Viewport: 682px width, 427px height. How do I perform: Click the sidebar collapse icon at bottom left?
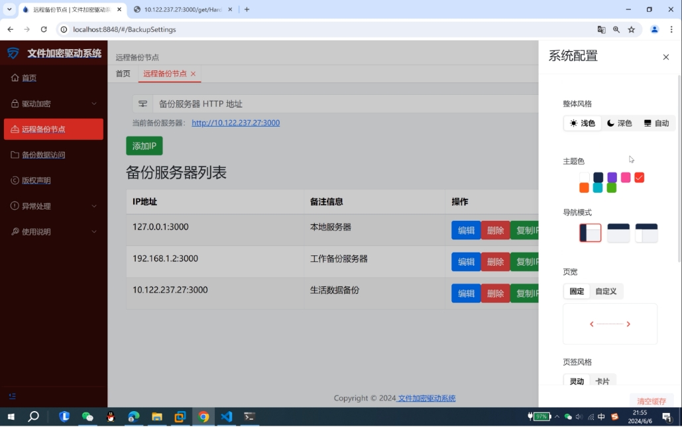[x=13, y=396]
